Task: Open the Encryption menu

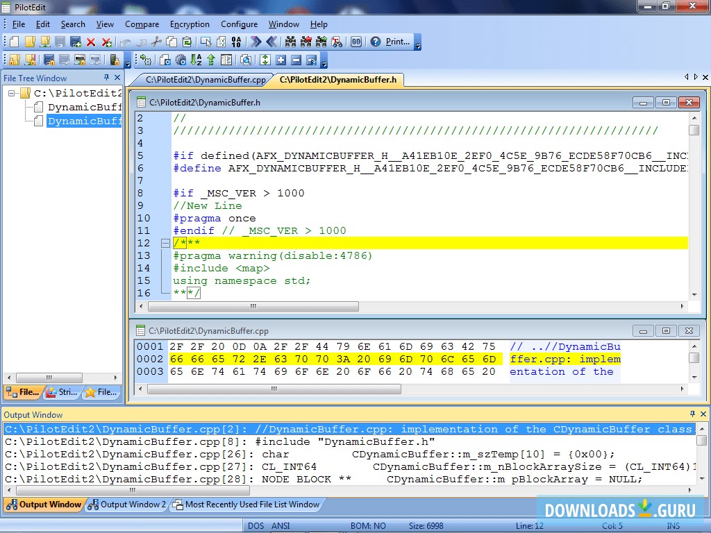Action: coord(190,24)
